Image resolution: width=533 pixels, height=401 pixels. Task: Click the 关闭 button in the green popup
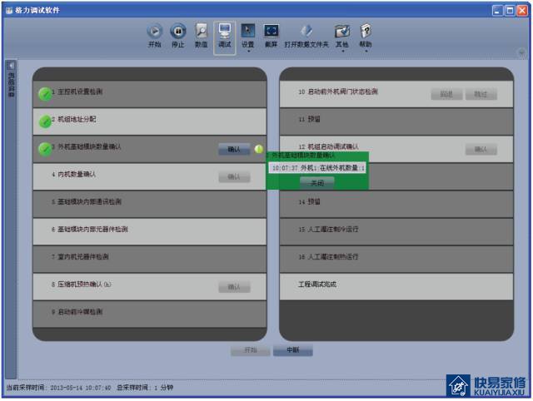tap(316, 183)
